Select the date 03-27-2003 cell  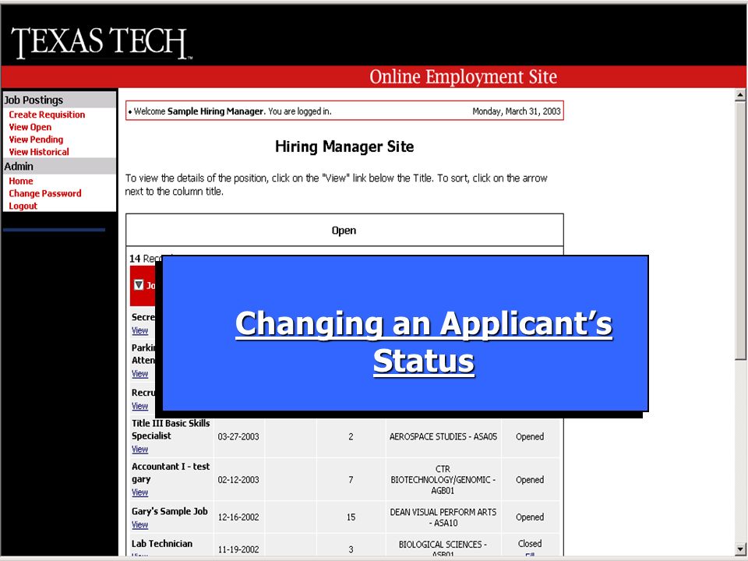pos(238,436)
